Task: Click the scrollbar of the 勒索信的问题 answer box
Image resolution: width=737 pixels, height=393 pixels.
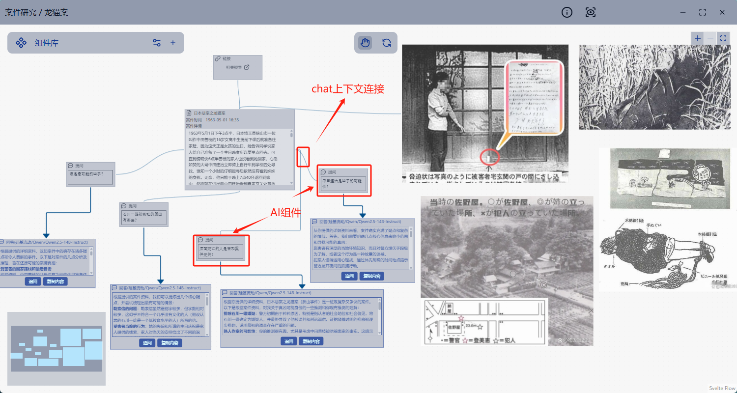Action: click(x=207, y=315)
